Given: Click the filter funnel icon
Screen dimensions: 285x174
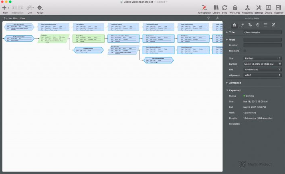Looking at the screenshot, I should [x=208, y=18].
